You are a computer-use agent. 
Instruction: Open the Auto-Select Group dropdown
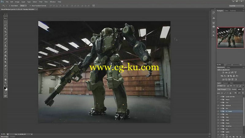click(23, 6)
